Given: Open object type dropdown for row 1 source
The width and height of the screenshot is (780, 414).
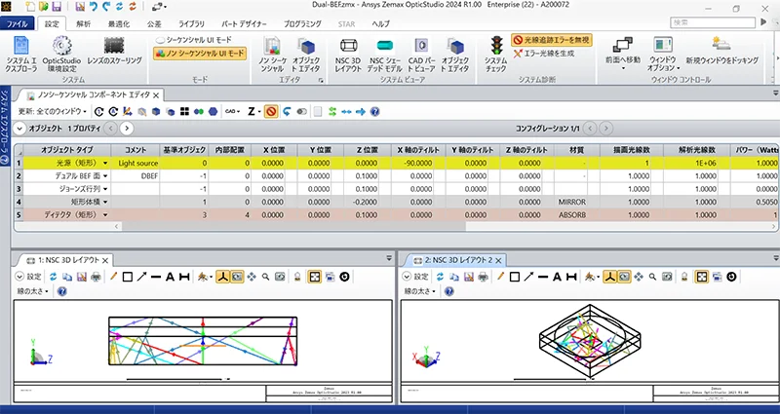Looking at the screenshot, I should pos(105,163).
